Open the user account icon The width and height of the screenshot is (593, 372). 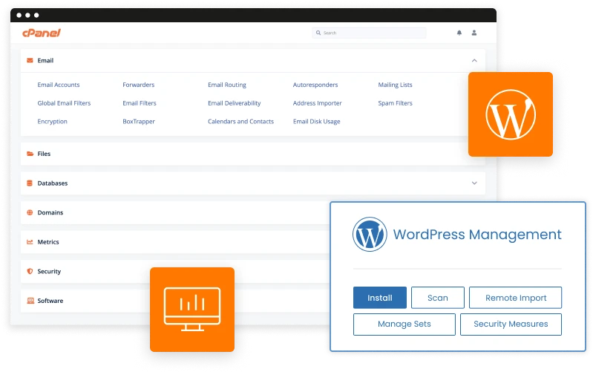coord(474,33)
